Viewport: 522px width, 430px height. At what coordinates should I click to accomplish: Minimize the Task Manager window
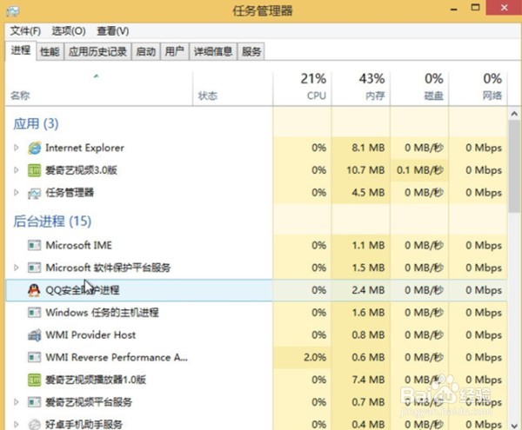click(x=453, y=9)
